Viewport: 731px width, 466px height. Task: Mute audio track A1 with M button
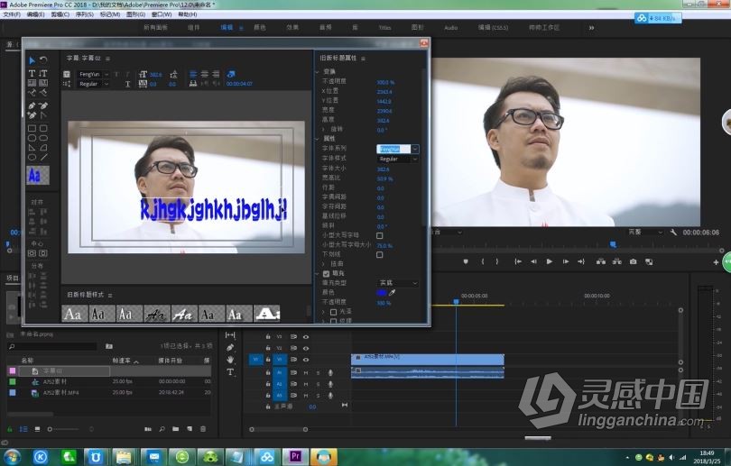[306, 372]
